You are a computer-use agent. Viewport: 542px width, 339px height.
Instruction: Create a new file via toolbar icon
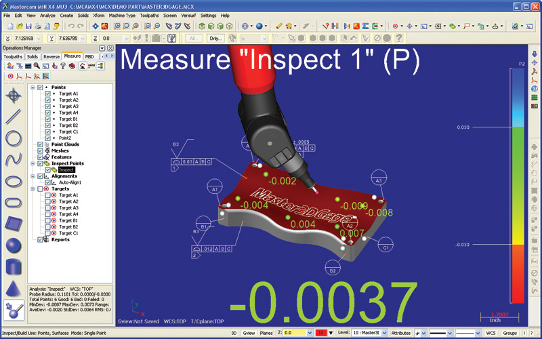pyautogui.click(x=10, y=26)
